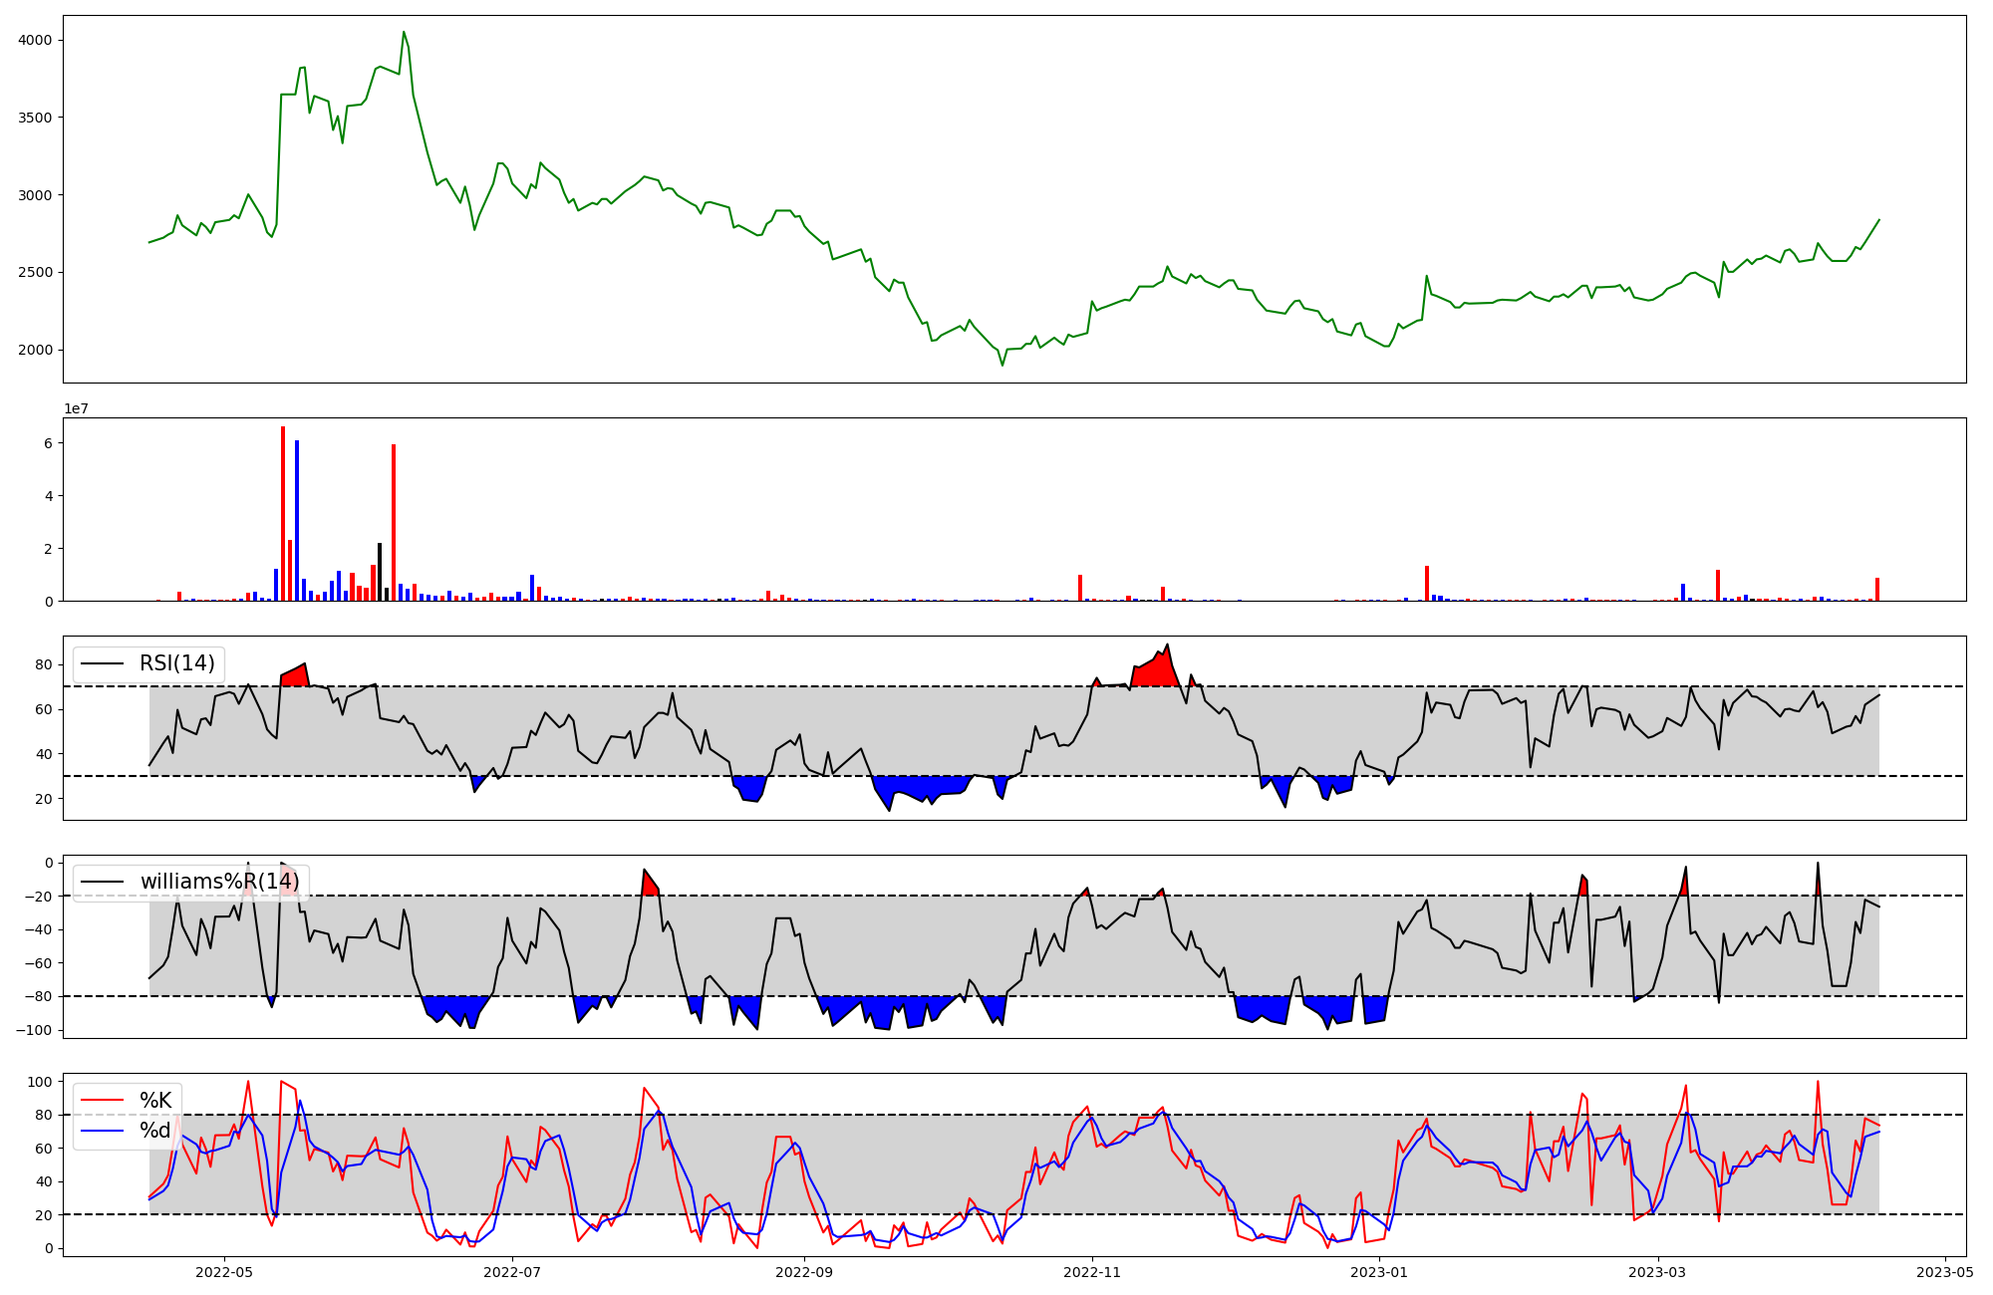Click the 80 tick on the RSI axis
This screenshot has width=1993, height=1295.
click(45, 664)
